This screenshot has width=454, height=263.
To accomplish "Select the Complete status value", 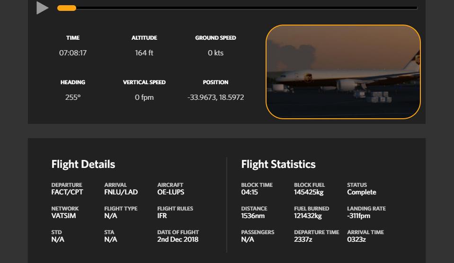I will click(362, 192).
